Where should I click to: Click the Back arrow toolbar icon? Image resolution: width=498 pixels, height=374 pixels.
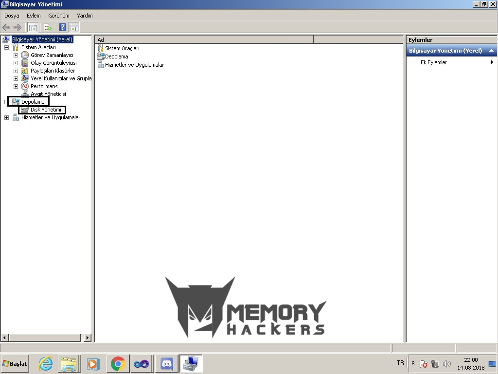pyautogui.click(x=6, y=28)
